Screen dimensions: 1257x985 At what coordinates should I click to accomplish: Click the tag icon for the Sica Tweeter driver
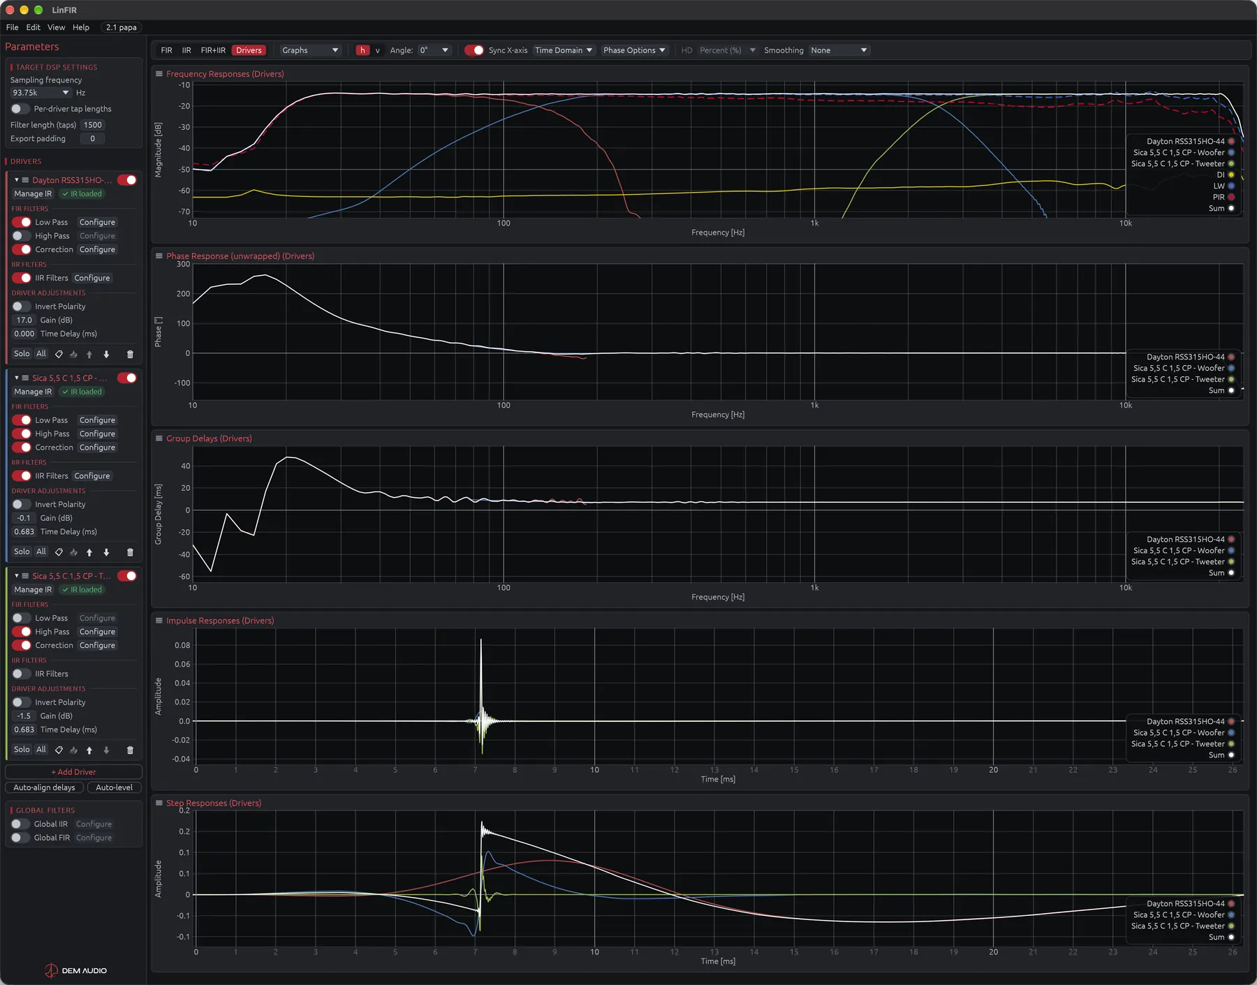pos(59,750)
